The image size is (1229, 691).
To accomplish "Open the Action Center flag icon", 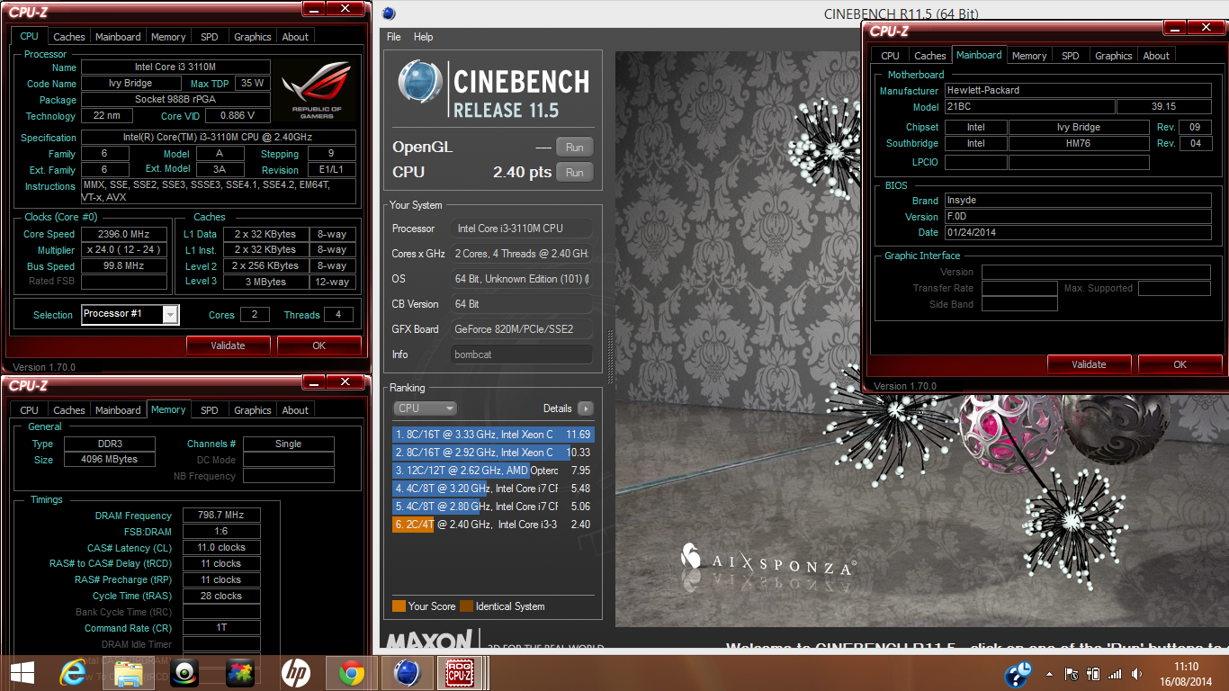I will tap(1072, 673).
